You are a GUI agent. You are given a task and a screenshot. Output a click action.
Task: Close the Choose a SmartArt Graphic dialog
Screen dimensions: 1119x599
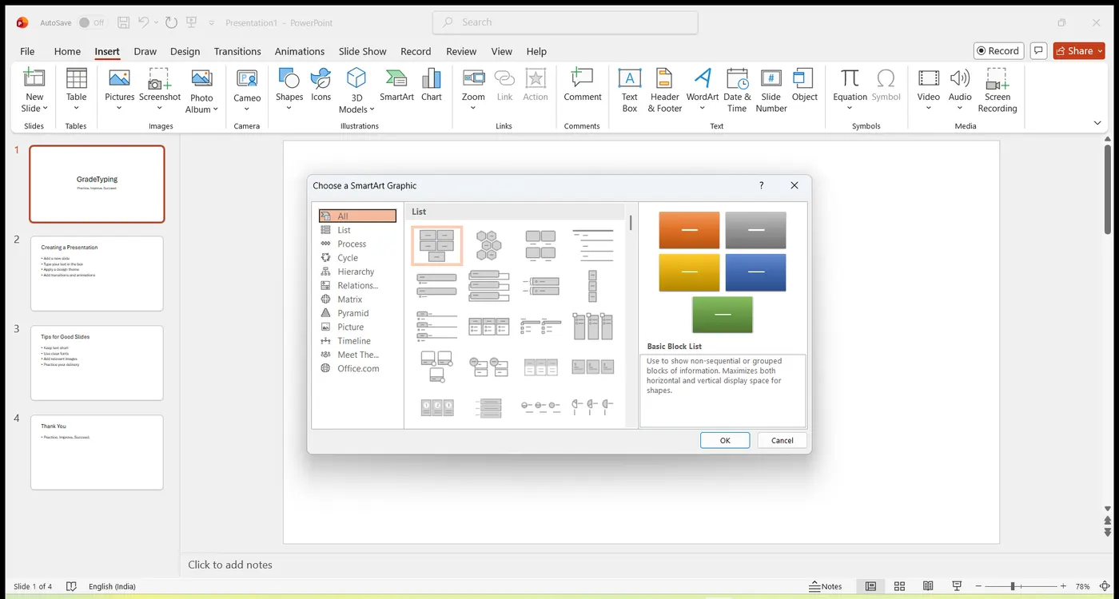794,185
